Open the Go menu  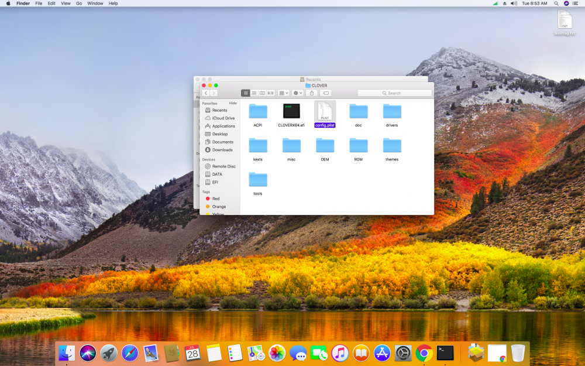pyautogui.click(x=79, y=4)
